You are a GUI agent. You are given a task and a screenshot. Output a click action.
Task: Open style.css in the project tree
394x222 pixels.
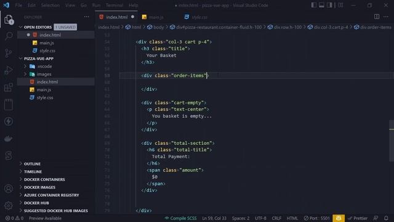(45, 97)
